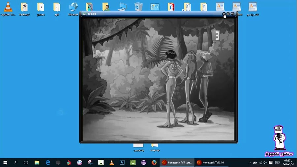
Task: Click the first TVR title bar button under cursor
Action: (x=224, y=14)
